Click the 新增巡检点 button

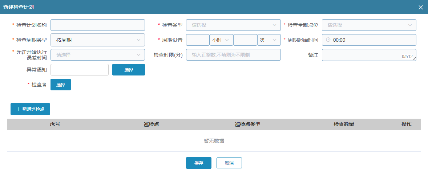pos(30,109)
